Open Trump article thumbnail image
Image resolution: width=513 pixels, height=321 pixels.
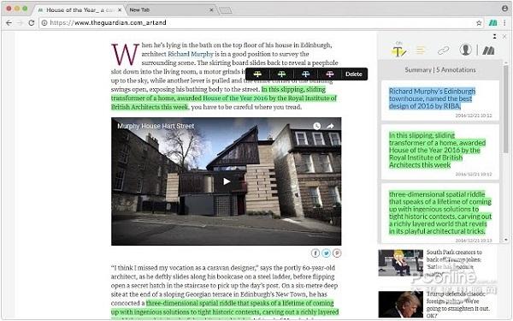[400, 304]
